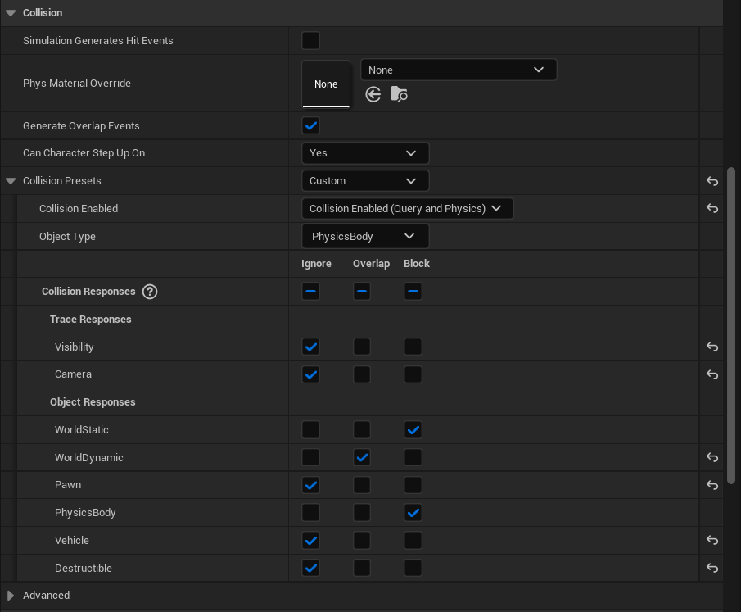Uncheck Ignore for the Camera trace response
The width and height of the screenshot is (741, 612).
310,374
